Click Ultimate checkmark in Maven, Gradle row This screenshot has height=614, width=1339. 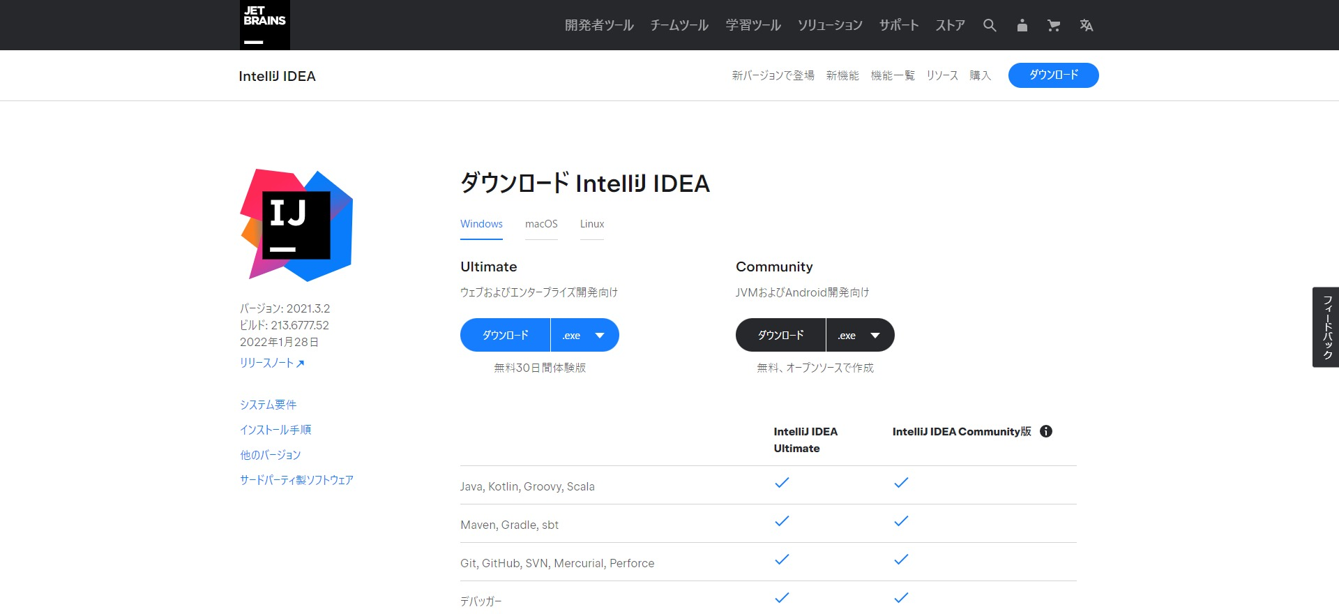coord(782,521)
